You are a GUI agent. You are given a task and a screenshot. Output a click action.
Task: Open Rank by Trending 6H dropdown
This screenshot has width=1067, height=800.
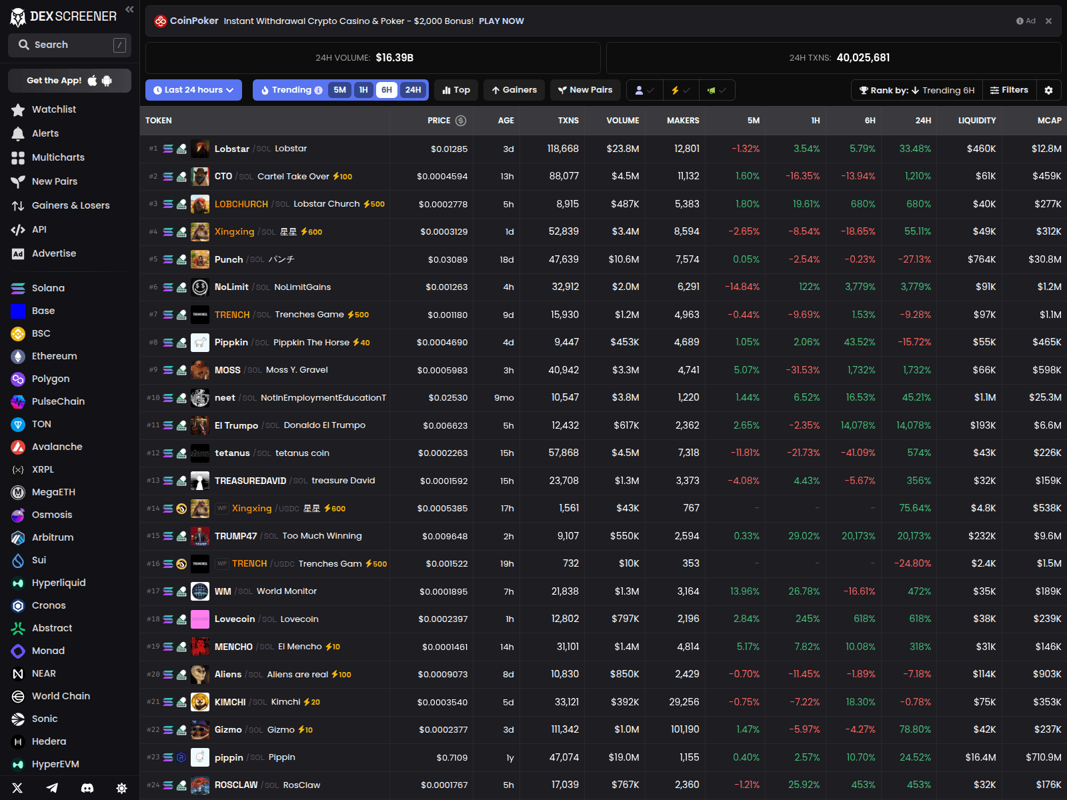917,90
